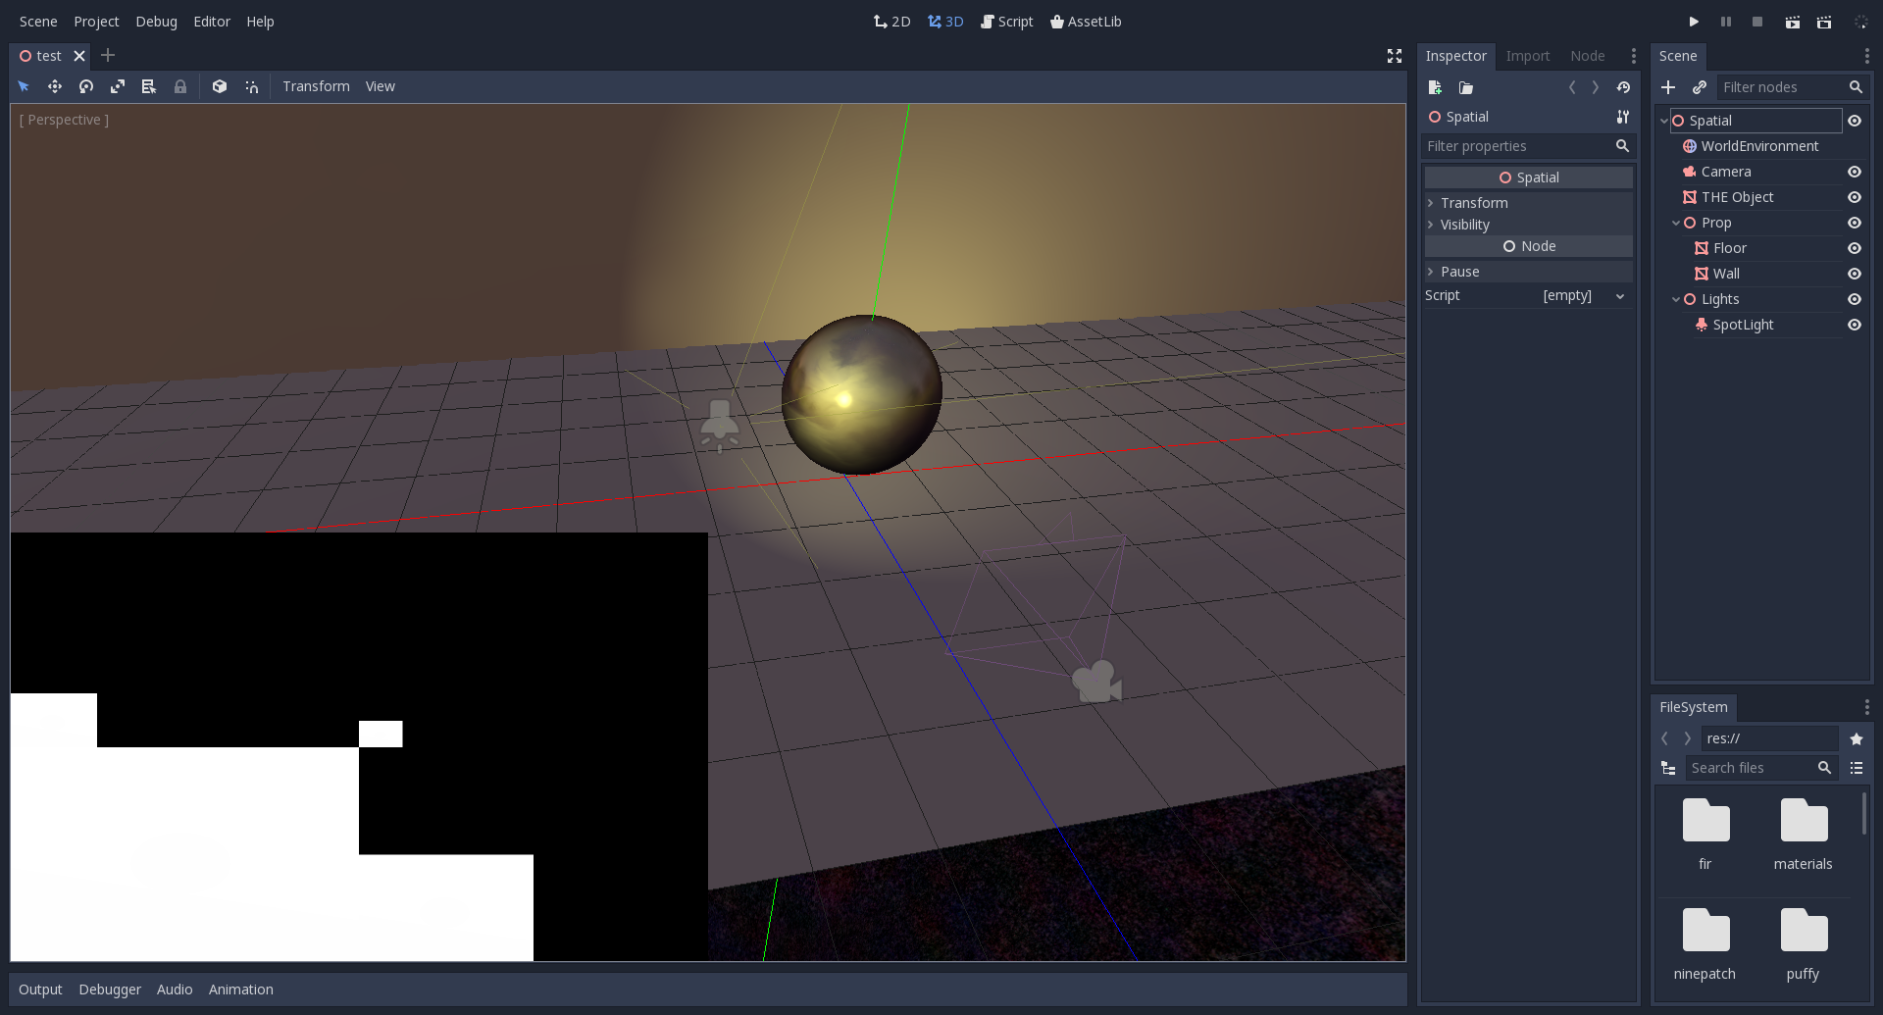Switch to the 2D workspace

pos(891,22)
